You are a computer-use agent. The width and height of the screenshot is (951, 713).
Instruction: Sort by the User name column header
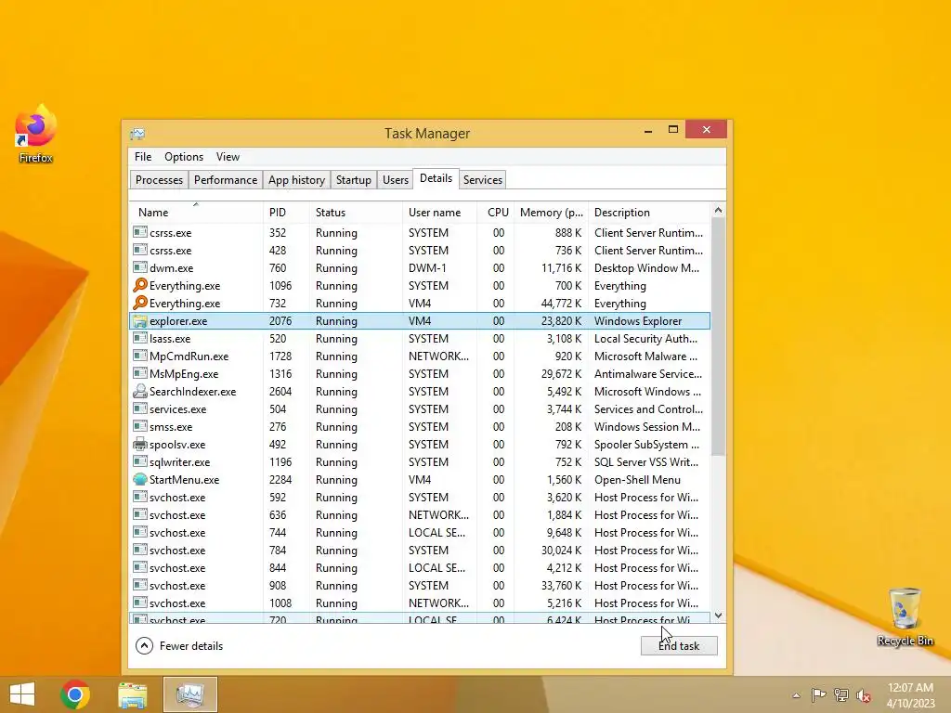(x=439, y=213)
